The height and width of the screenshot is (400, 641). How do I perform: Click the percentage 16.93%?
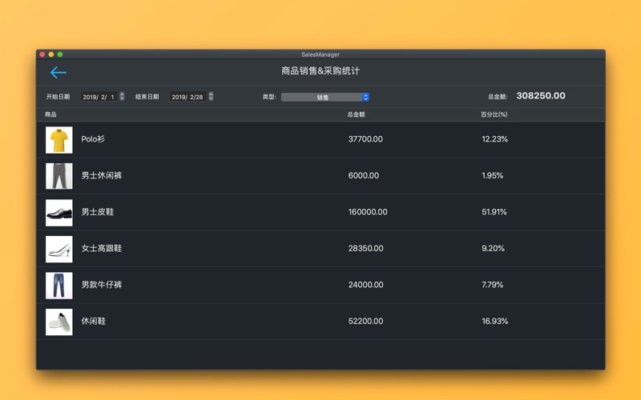(494, 322)
